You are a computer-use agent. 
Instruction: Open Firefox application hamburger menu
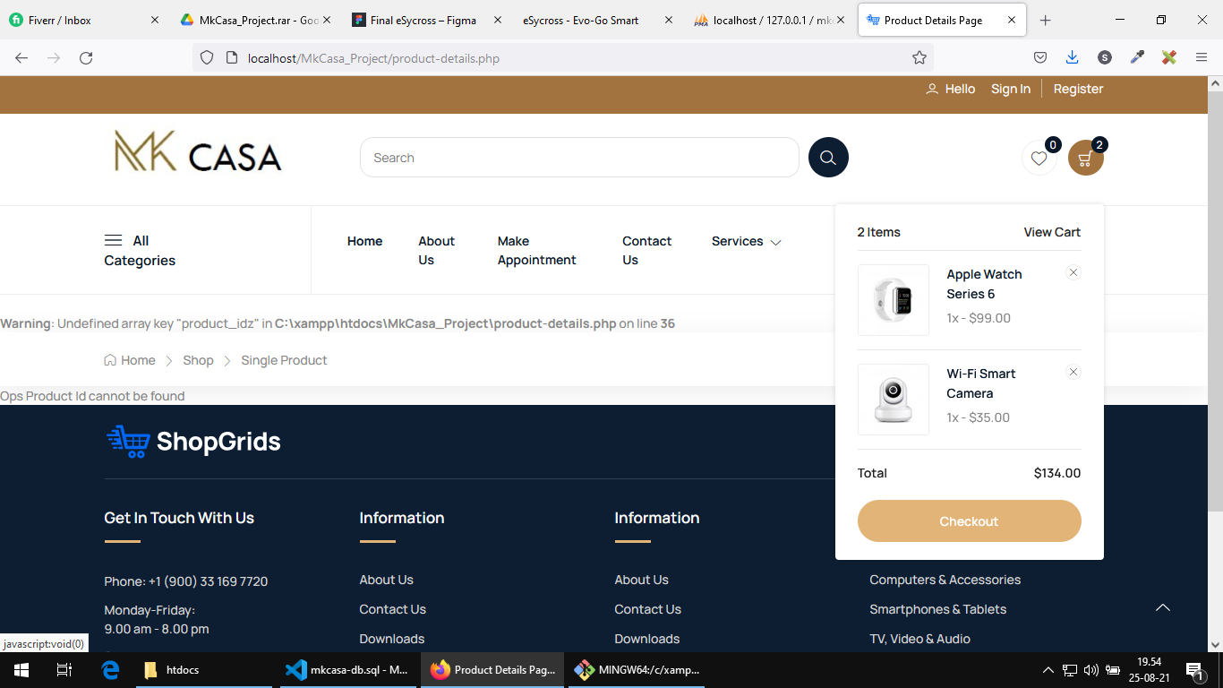tap(1201, 58)
